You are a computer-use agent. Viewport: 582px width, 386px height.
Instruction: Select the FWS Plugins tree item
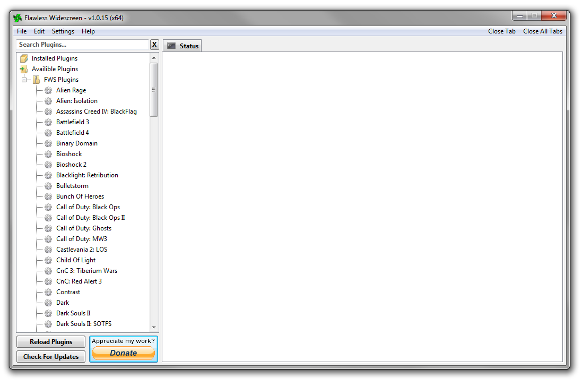pyautogui.click(x=61, y=80)
